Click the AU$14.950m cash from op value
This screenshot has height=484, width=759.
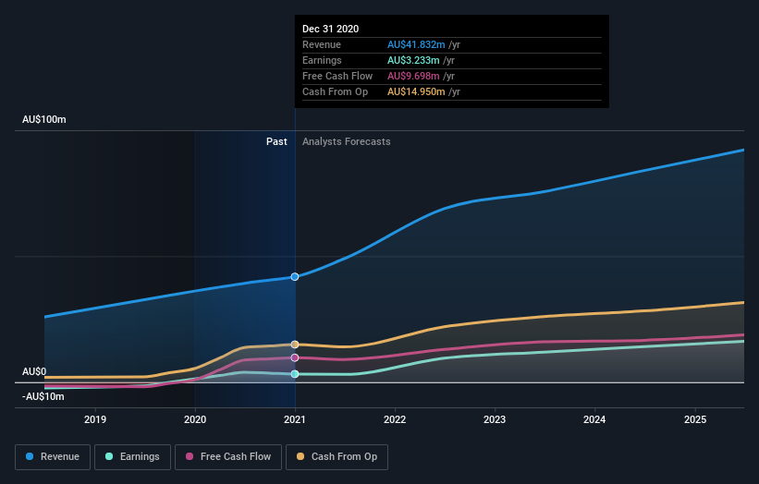[x=416, y=91]
